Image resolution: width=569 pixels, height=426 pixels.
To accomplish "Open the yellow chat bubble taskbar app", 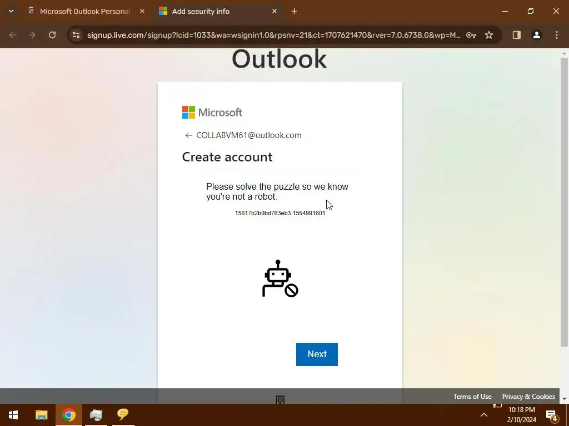I will (123, 415).
